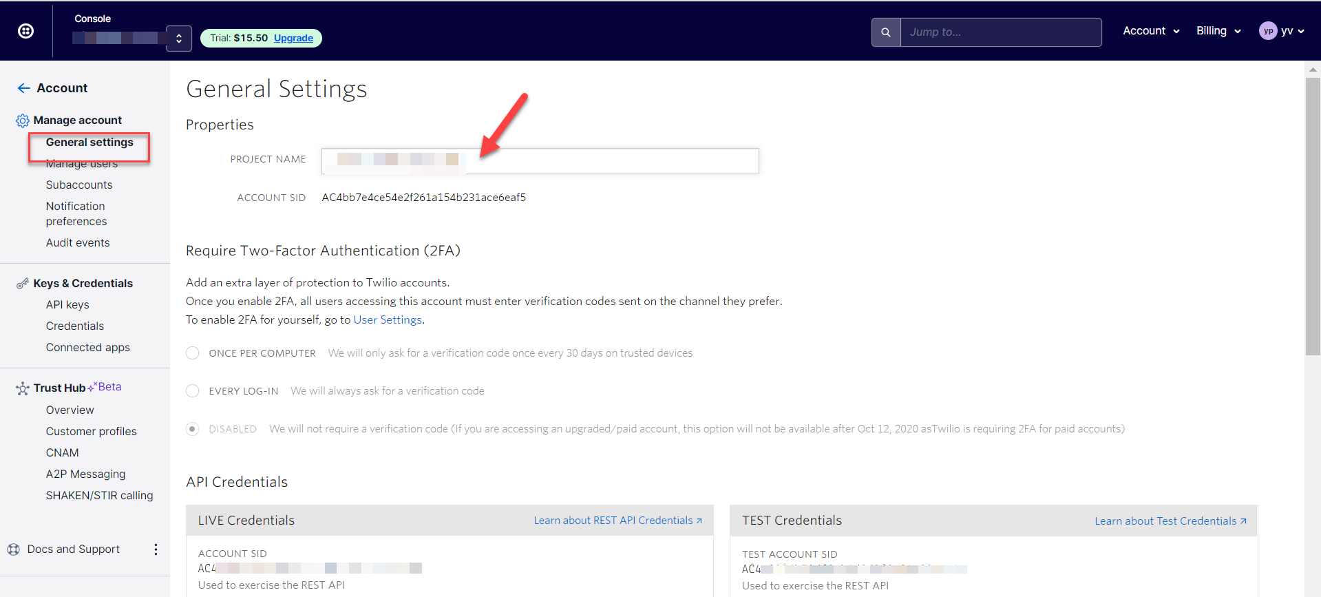Screen dimensions: 1321x597
Task: Focus the Jump to search field
Action: [x=1001, y=32]
